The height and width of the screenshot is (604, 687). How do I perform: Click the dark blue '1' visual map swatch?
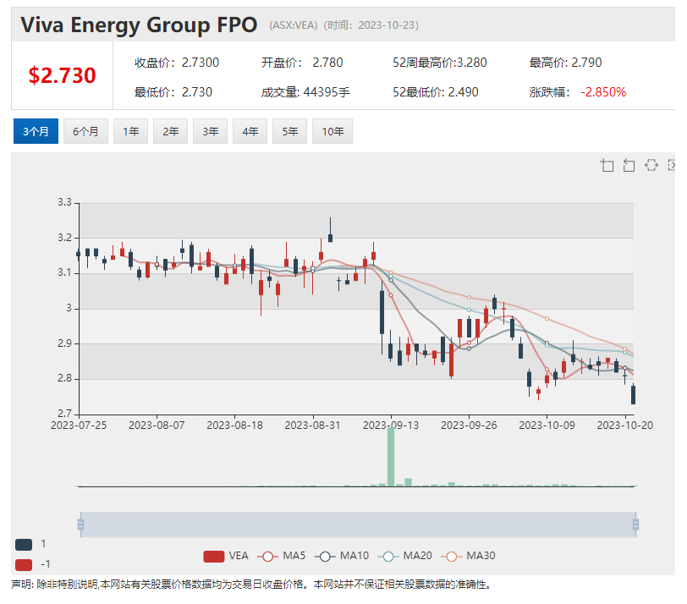24,544
